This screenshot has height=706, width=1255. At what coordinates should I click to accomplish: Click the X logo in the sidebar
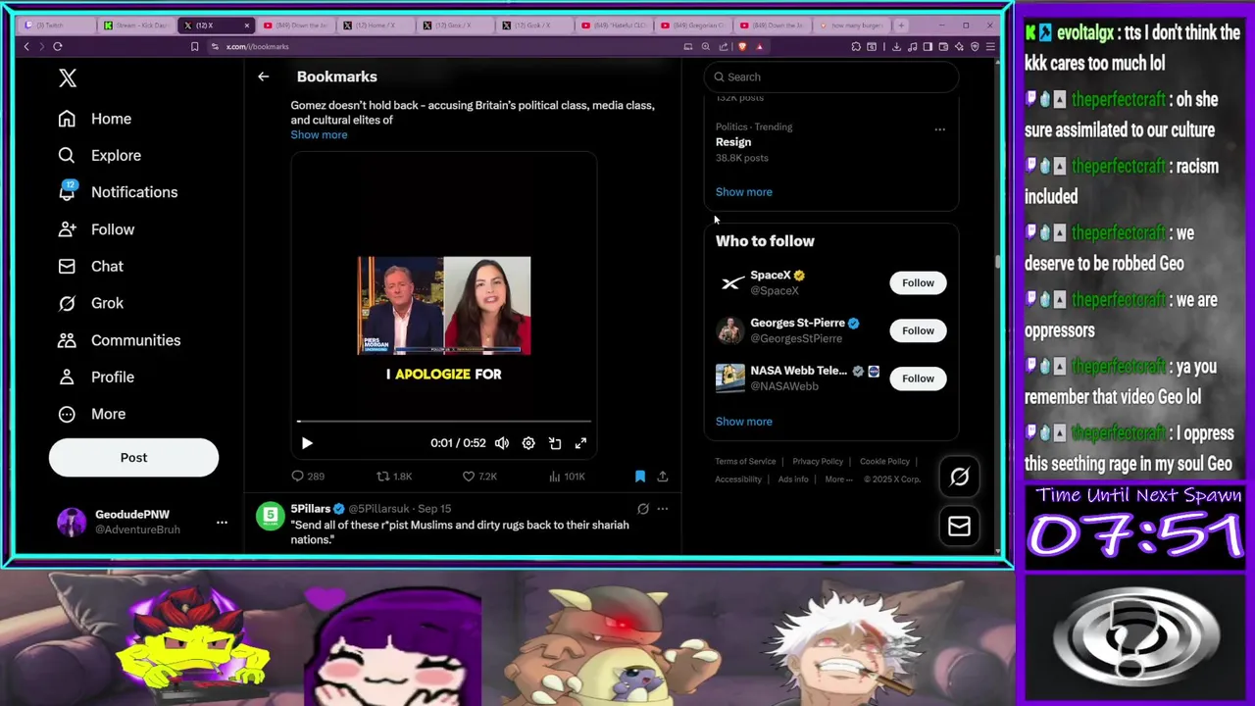pyautogui.click(x=68, y=78)
